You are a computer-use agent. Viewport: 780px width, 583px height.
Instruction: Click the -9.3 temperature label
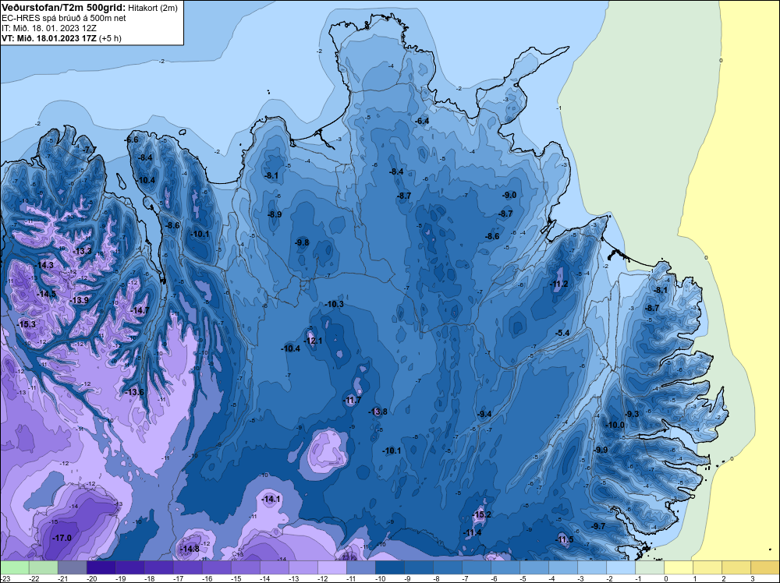coord(632,414)
